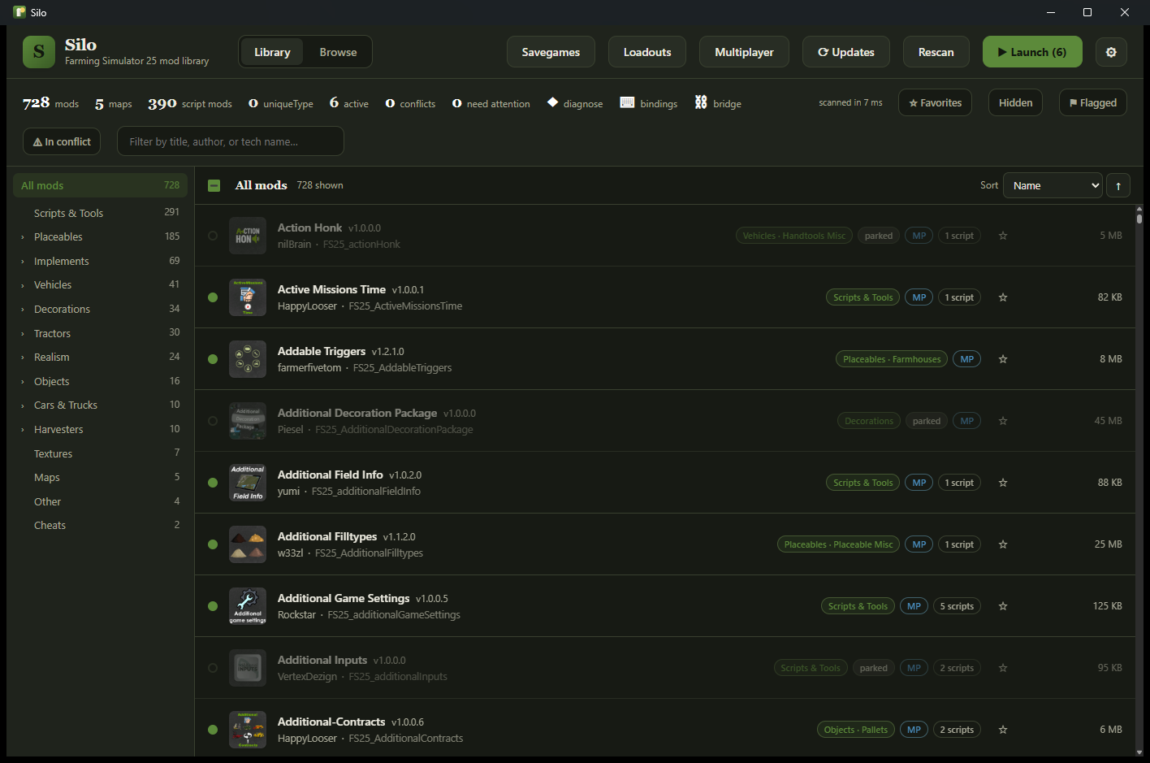The width and height of the screenshot is (1150, 763).
Task: Star the Addable Triggers mod
Action: 1003,359
